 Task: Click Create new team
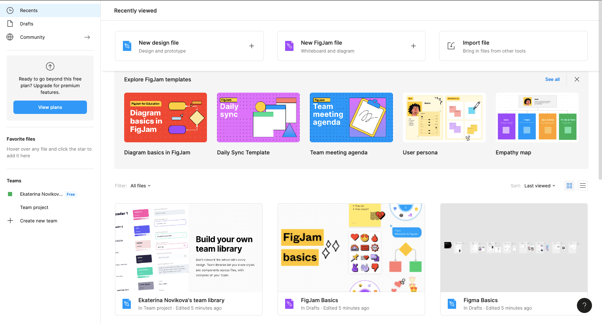click(x=38, y=221)
